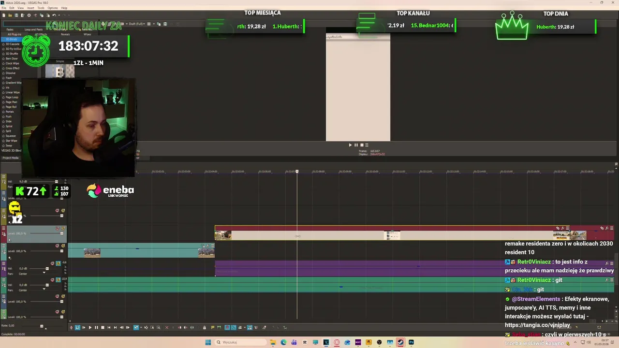
Task: Click the timeline playhead marker
Action: point(297,172)
